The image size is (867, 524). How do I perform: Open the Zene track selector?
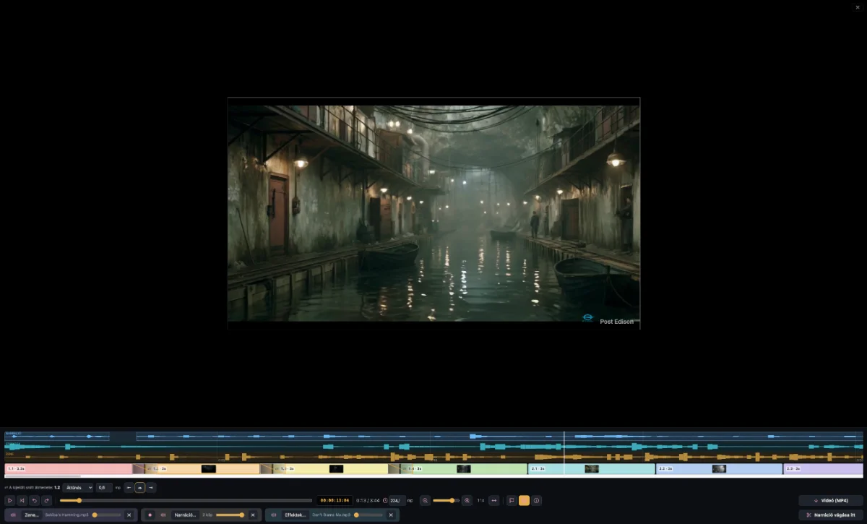pos(32,515)
